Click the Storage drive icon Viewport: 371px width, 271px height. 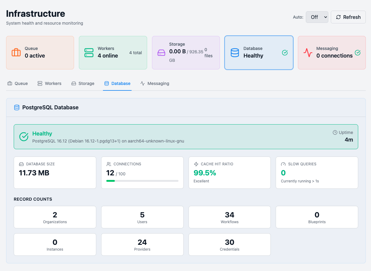click(x=161, y=53)
